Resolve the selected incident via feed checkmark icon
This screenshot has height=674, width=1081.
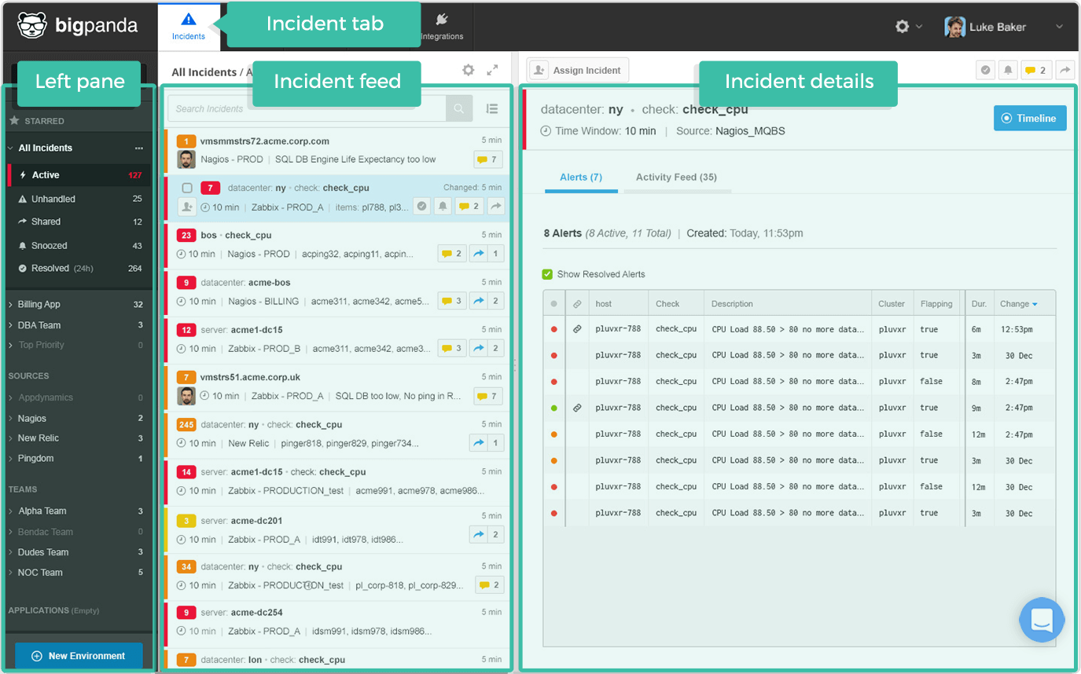[421, 207]
